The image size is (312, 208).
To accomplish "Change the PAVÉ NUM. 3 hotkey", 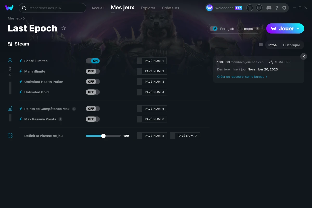I will click(152, 82).
